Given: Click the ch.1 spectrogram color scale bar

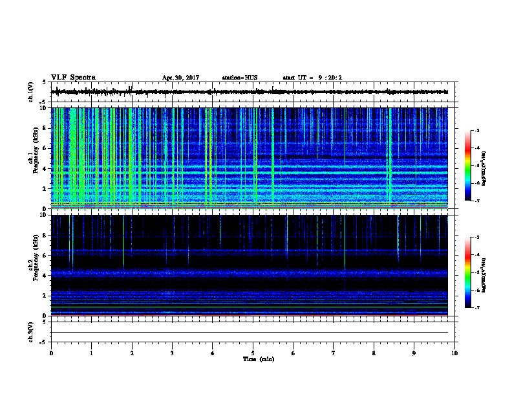Looking at the screenshot, I should coord(468,166).
